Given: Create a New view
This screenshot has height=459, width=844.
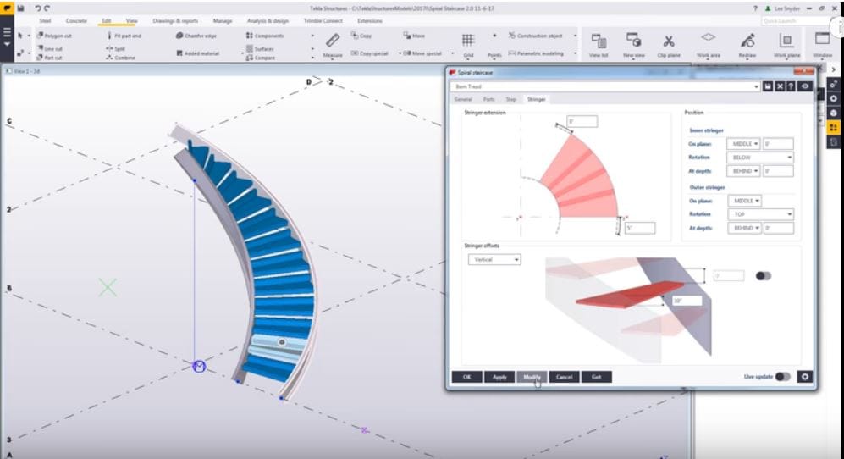Looking at the screenshot, I should click(633, 45).
